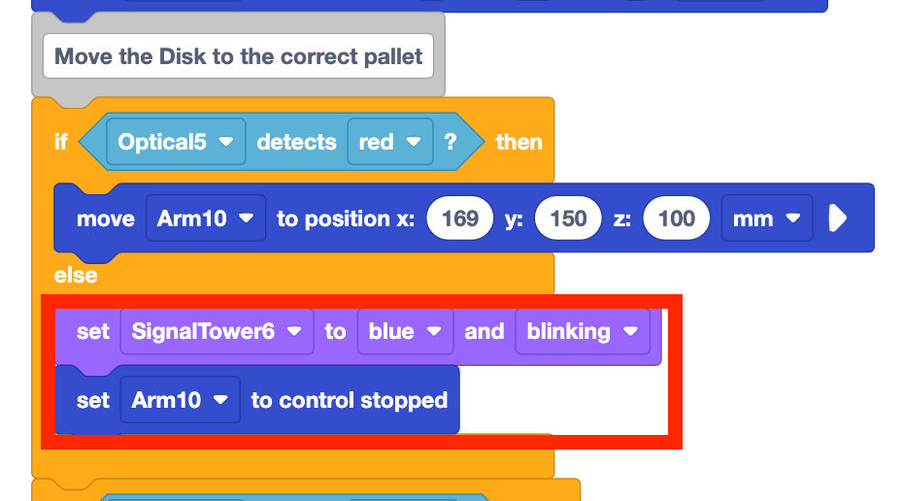Select the else label of the if block
The image size is (903, 501).
(x=76, y=276)
